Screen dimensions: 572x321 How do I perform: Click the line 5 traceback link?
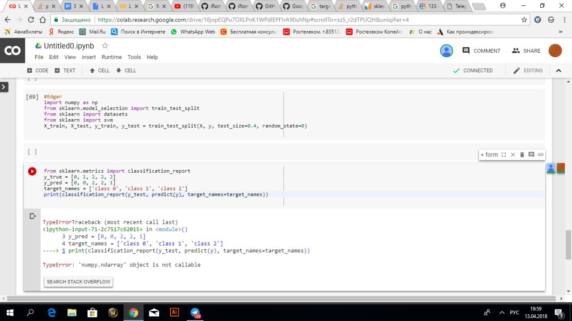click(x=63, y=251)
